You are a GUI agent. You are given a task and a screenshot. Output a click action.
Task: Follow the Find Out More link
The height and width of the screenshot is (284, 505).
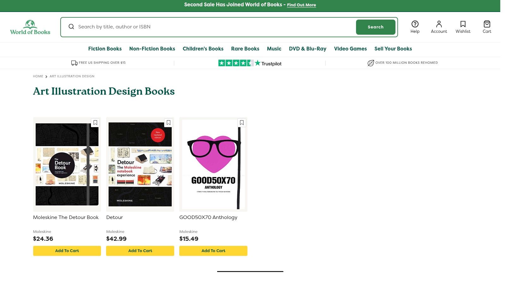click(301, 5)
